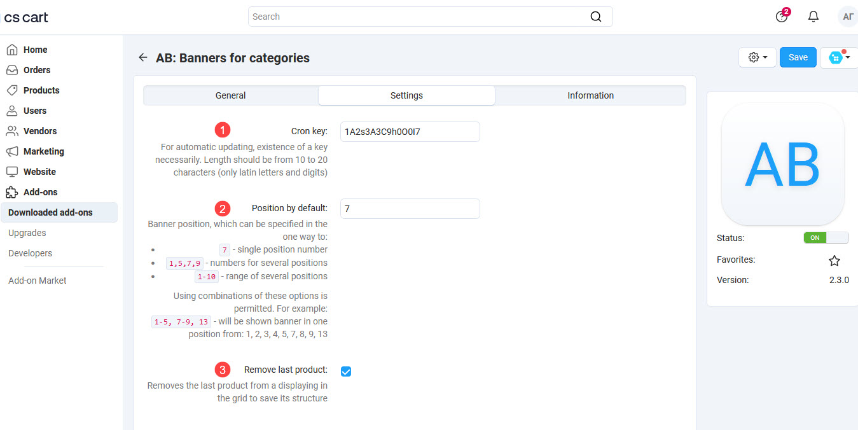Mark the add-on as favorite with the star

point(834,260)
